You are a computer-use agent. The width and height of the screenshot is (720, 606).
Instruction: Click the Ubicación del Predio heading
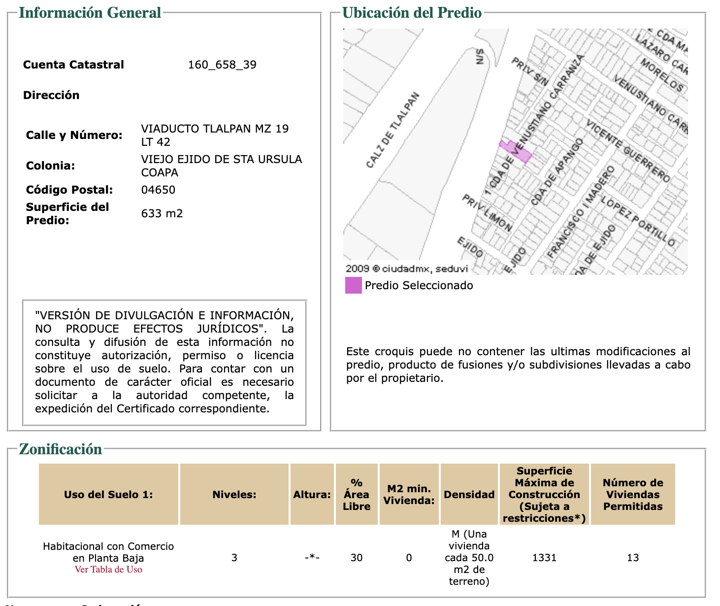point(412,13)
